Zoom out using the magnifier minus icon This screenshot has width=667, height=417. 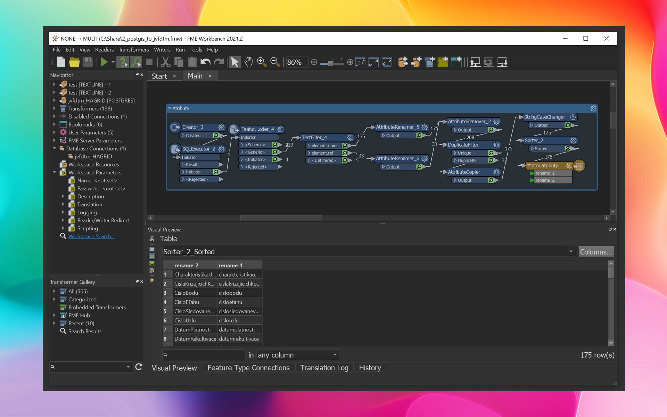pyautogui.click(x=275, y=62)
